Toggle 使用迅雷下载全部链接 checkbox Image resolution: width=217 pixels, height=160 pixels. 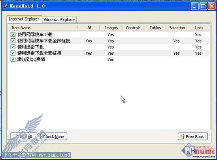[x=13, y=53]
